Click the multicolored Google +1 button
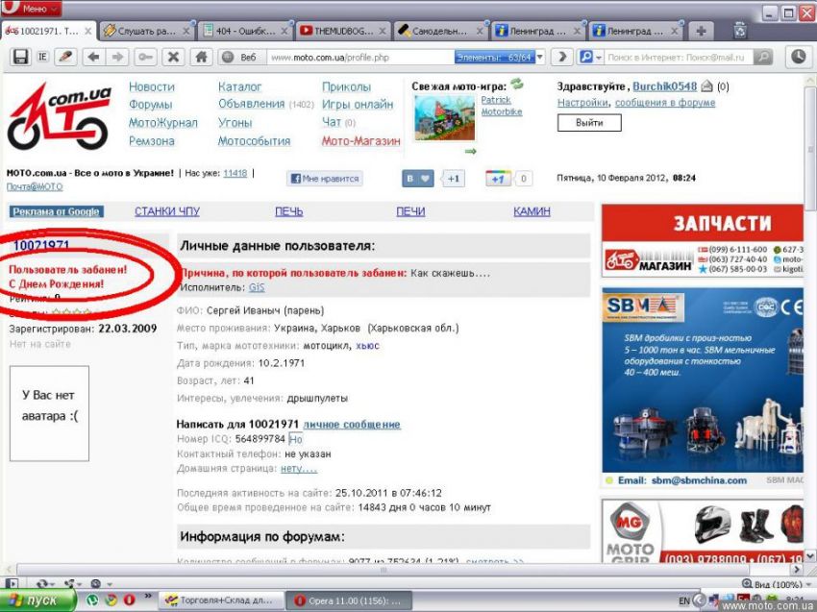This screenshot has height=612, width=817. (x=498, y=179)
